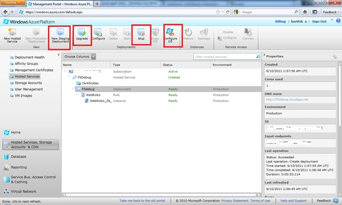Open a new Firefox tab
Viewport: 342px width, 205px height.
tap(97, 4)
